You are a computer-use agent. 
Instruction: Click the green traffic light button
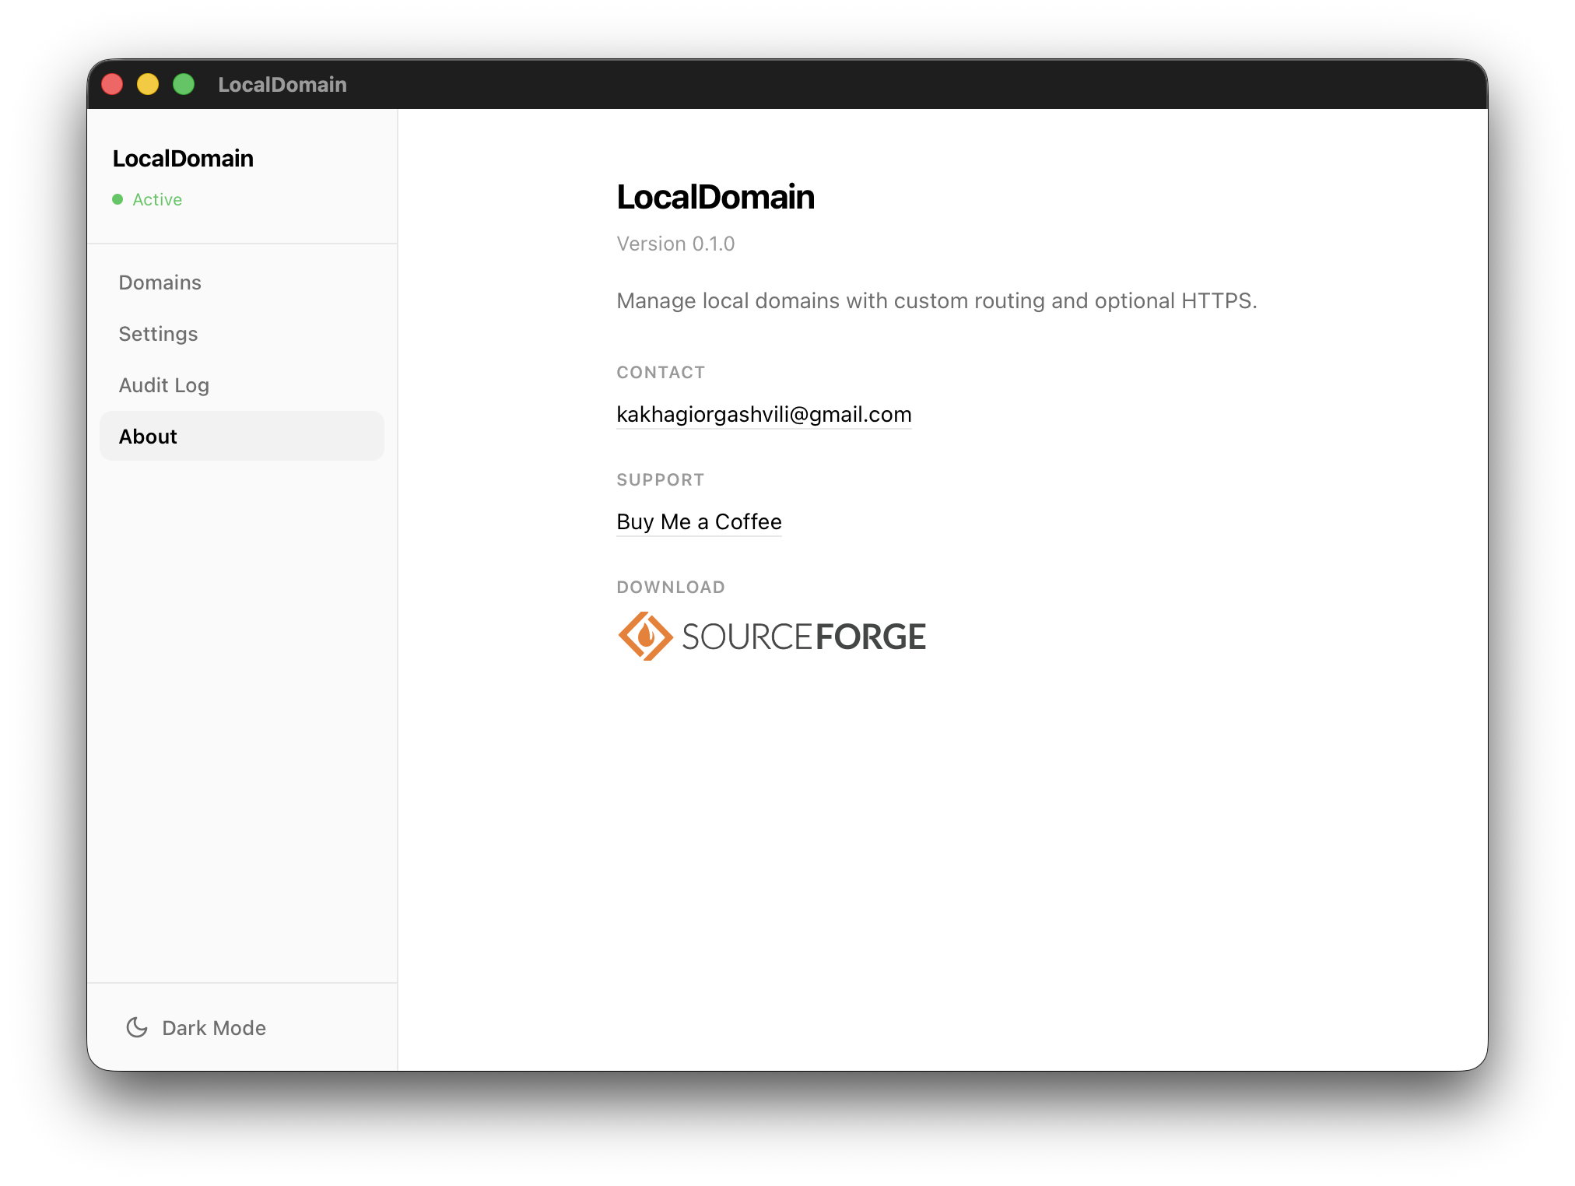pyautogui.click(x=184, y=83)
